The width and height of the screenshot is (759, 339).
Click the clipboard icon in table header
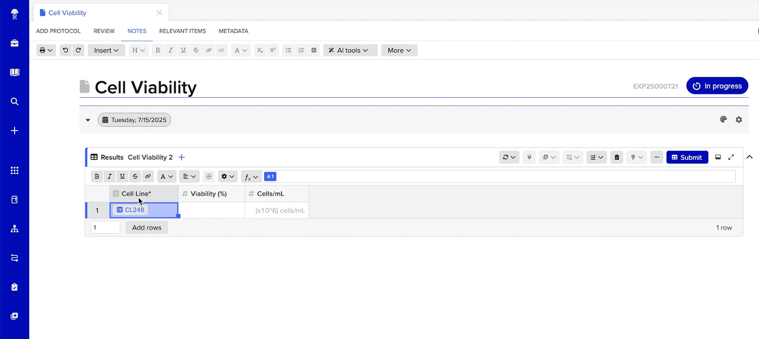617,157
